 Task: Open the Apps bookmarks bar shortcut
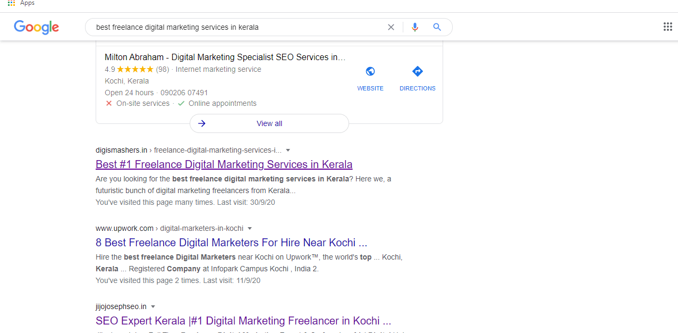point(21,3)
